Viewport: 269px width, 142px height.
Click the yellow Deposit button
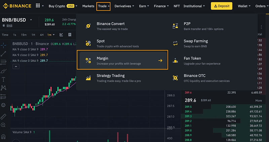(x=222, y=6)
